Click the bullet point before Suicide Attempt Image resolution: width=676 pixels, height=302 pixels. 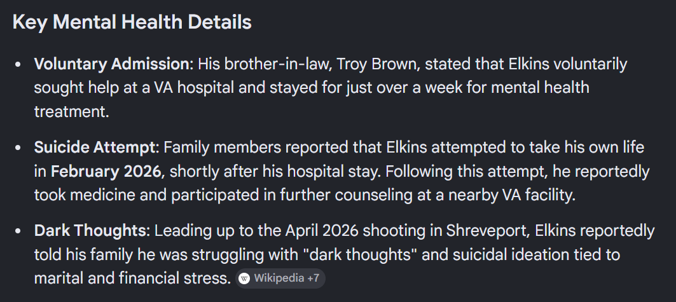18,148
